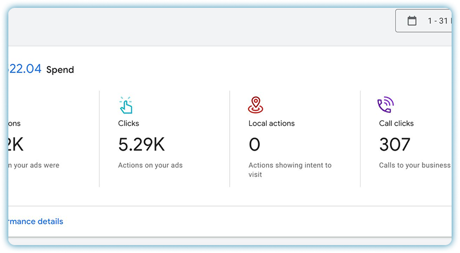Open the performance details link
This screenshot has width=460, height=253.
(35, 222)
